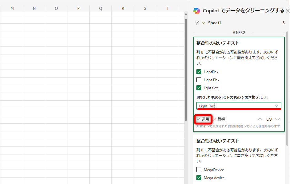Uncheck the "LightFlex" checkbox

199,72
